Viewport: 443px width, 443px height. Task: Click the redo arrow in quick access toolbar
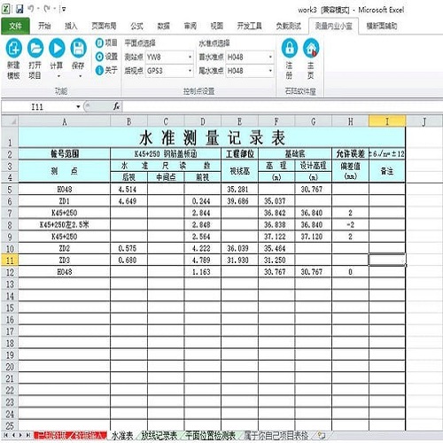pos(47,9)
